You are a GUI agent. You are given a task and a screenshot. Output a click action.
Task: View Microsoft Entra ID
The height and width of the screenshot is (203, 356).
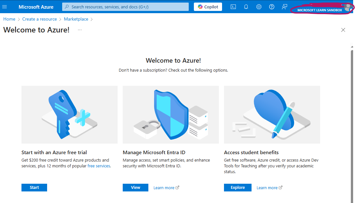(136, 188)
